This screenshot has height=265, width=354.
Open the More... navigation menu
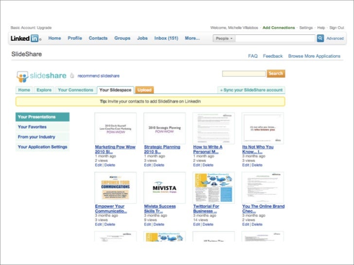tap(192, 38)
